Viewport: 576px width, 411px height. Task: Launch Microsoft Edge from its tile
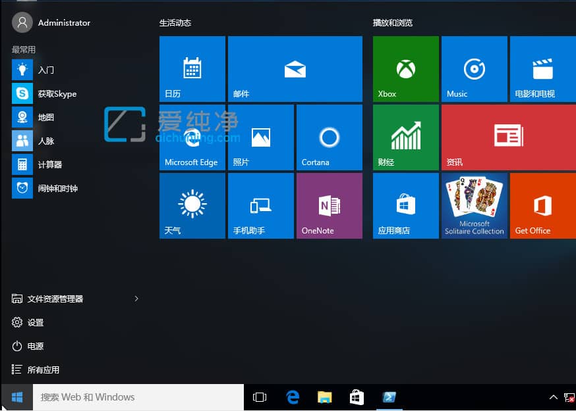pos(192,137)
